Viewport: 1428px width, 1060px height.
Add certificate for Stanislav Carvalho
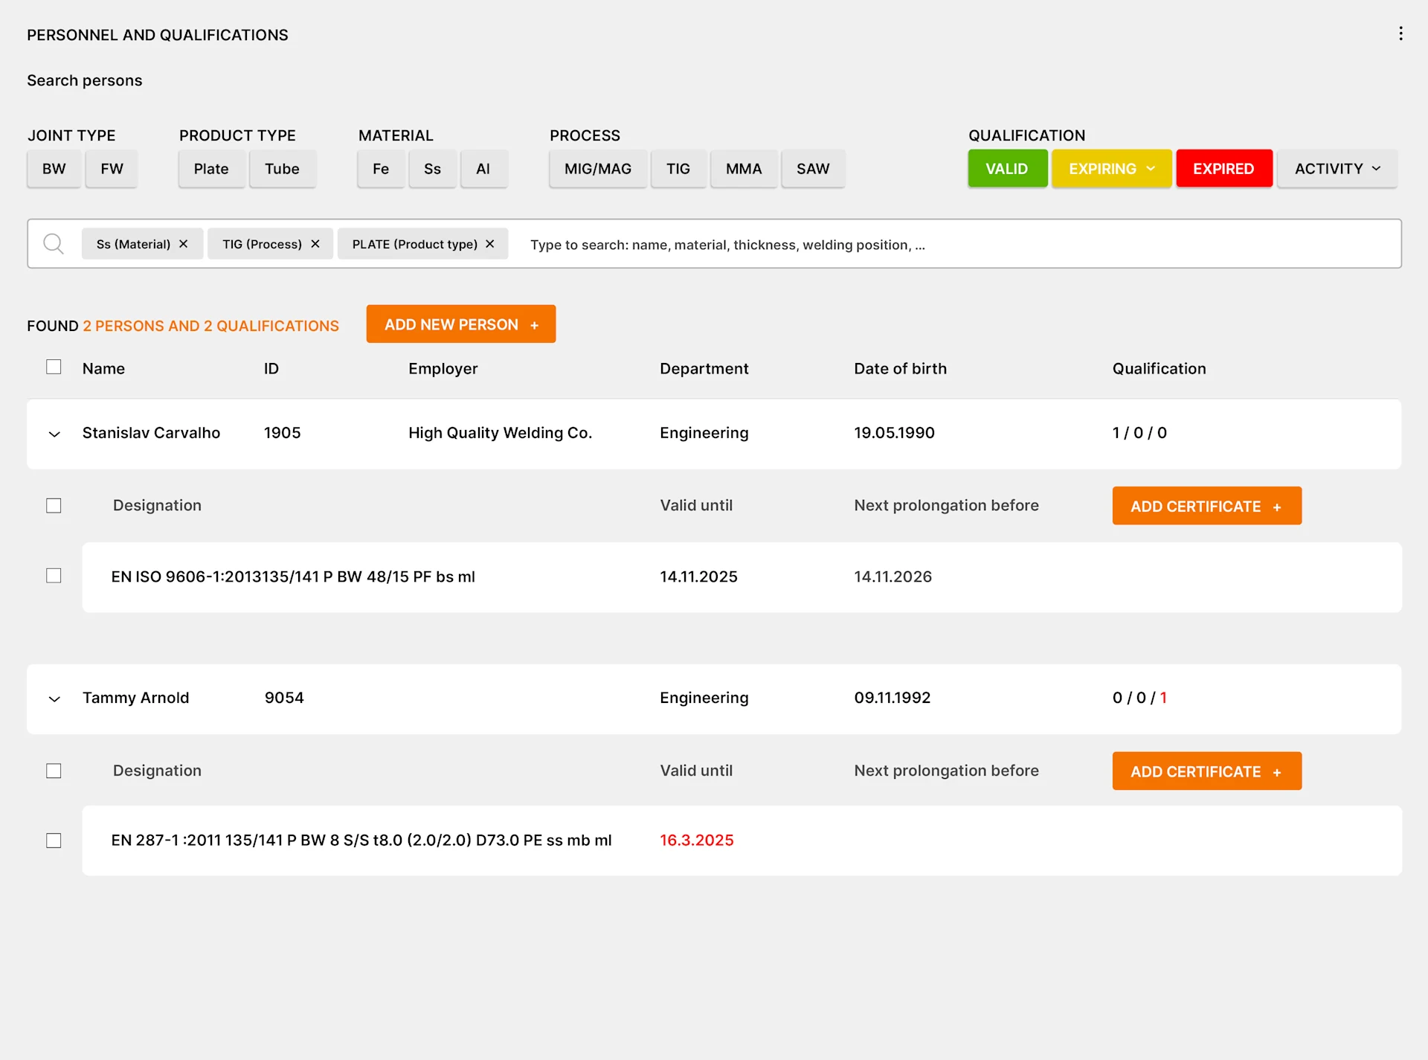(x=1206, y=506)
